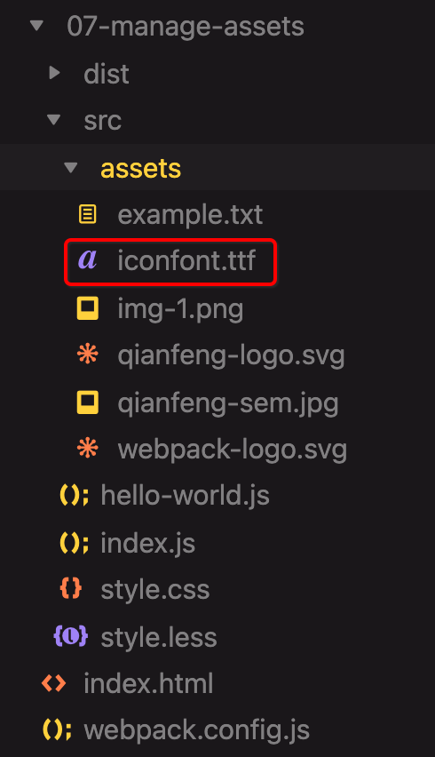The image size is (435, 757).
Task: Click the SVG icon next to webpack-logo.svg
Action: (x=88, y=449)
